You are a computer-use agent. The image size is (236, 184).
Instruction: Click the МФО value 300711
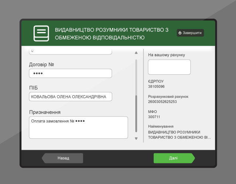pyautogui.click(x=154, y=117)
